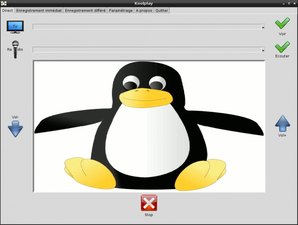Click the penguin video display area
The width and height of the screenshot is (298, 225).
(x=149, y=126)
